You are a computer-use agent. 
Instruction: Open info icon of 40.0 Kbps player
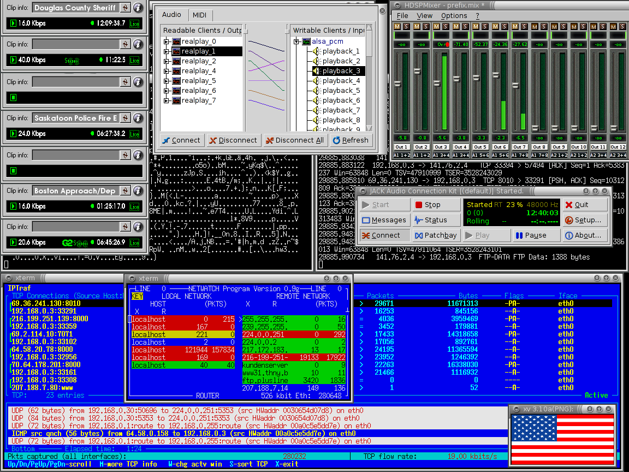click(x=138, y=44)
